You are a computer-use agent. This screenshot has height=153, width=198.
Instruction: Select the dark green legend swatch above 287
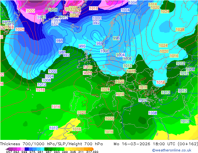point(46,149)
